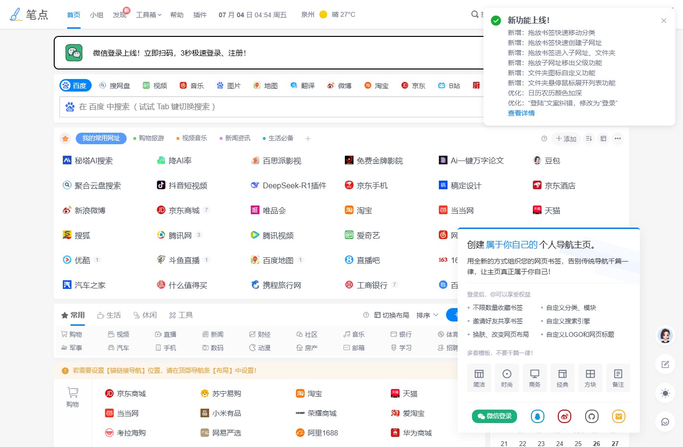
Task: Click the 笔点 logo
Action: coord(29,14)
